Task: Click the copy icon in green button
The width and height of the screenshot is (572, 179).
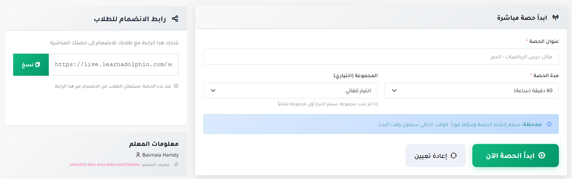Action: pyautogui.click(x=38, y=65)
